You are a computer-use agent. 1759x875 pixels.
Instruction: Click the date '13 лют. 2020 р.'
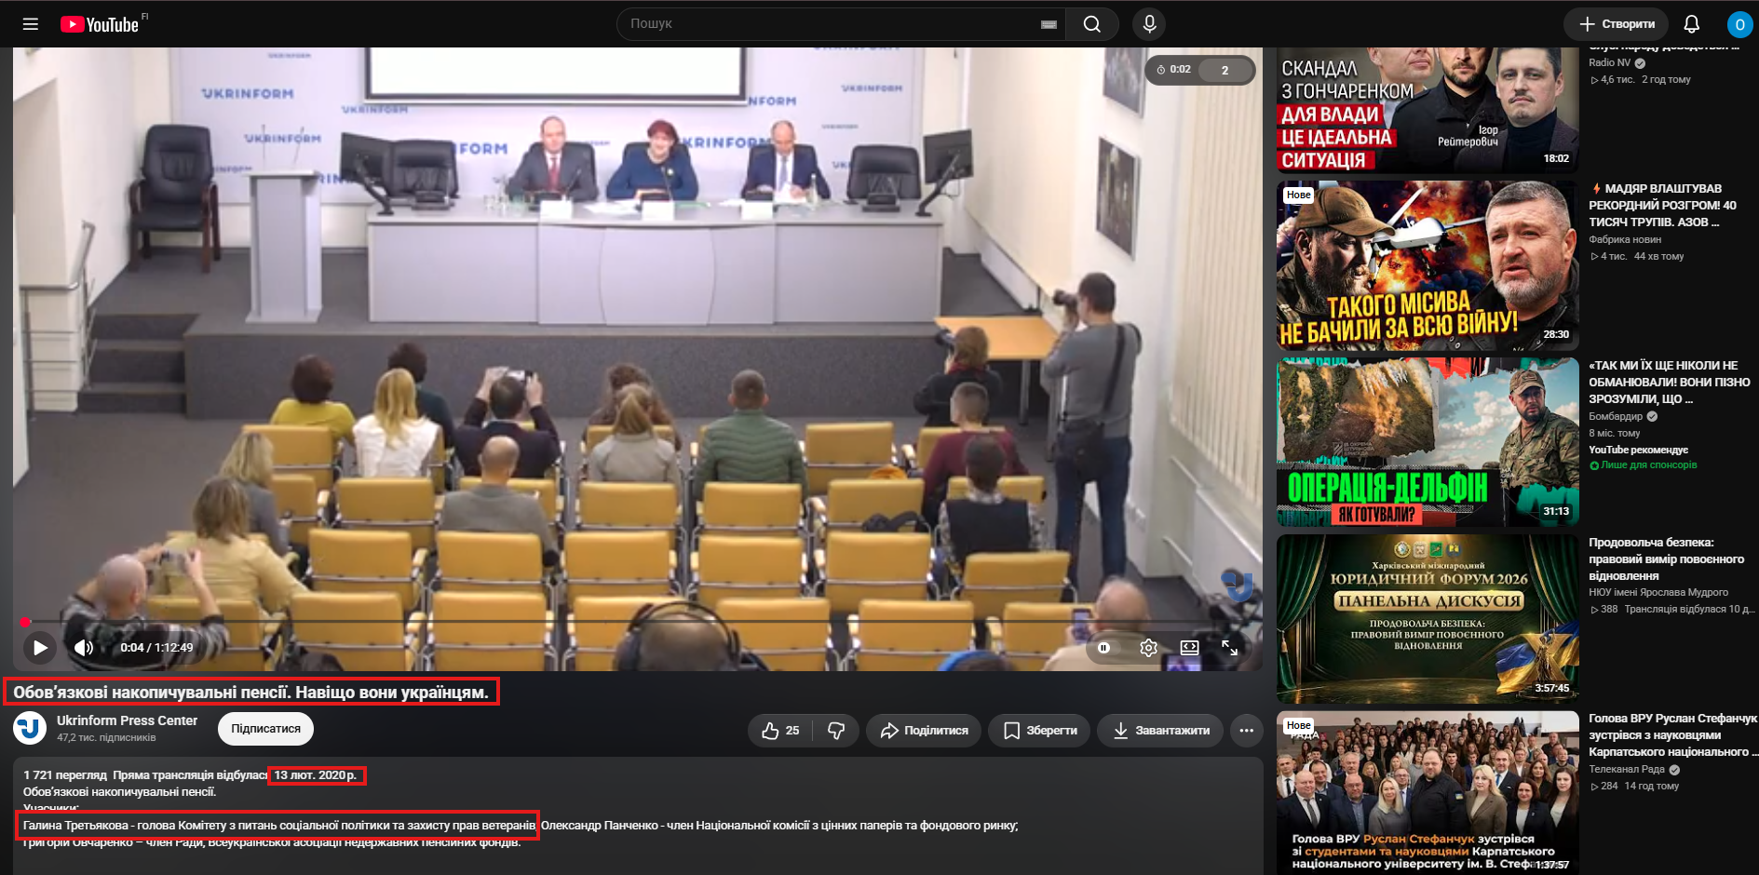(316, 775)
